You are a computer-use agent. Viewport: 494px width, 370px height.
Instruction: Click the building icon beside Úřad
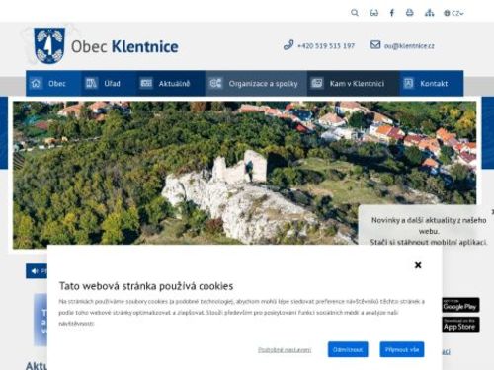pos(91,83)
